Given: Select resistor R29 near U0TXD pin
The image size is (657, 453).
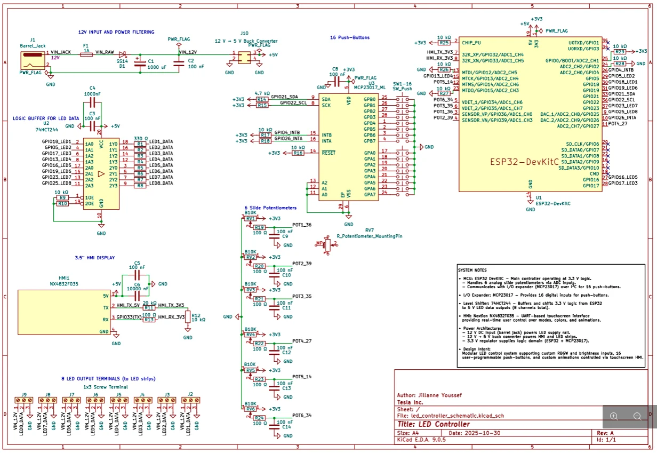Looking at the screenshot, I should (x=620, y=52).
